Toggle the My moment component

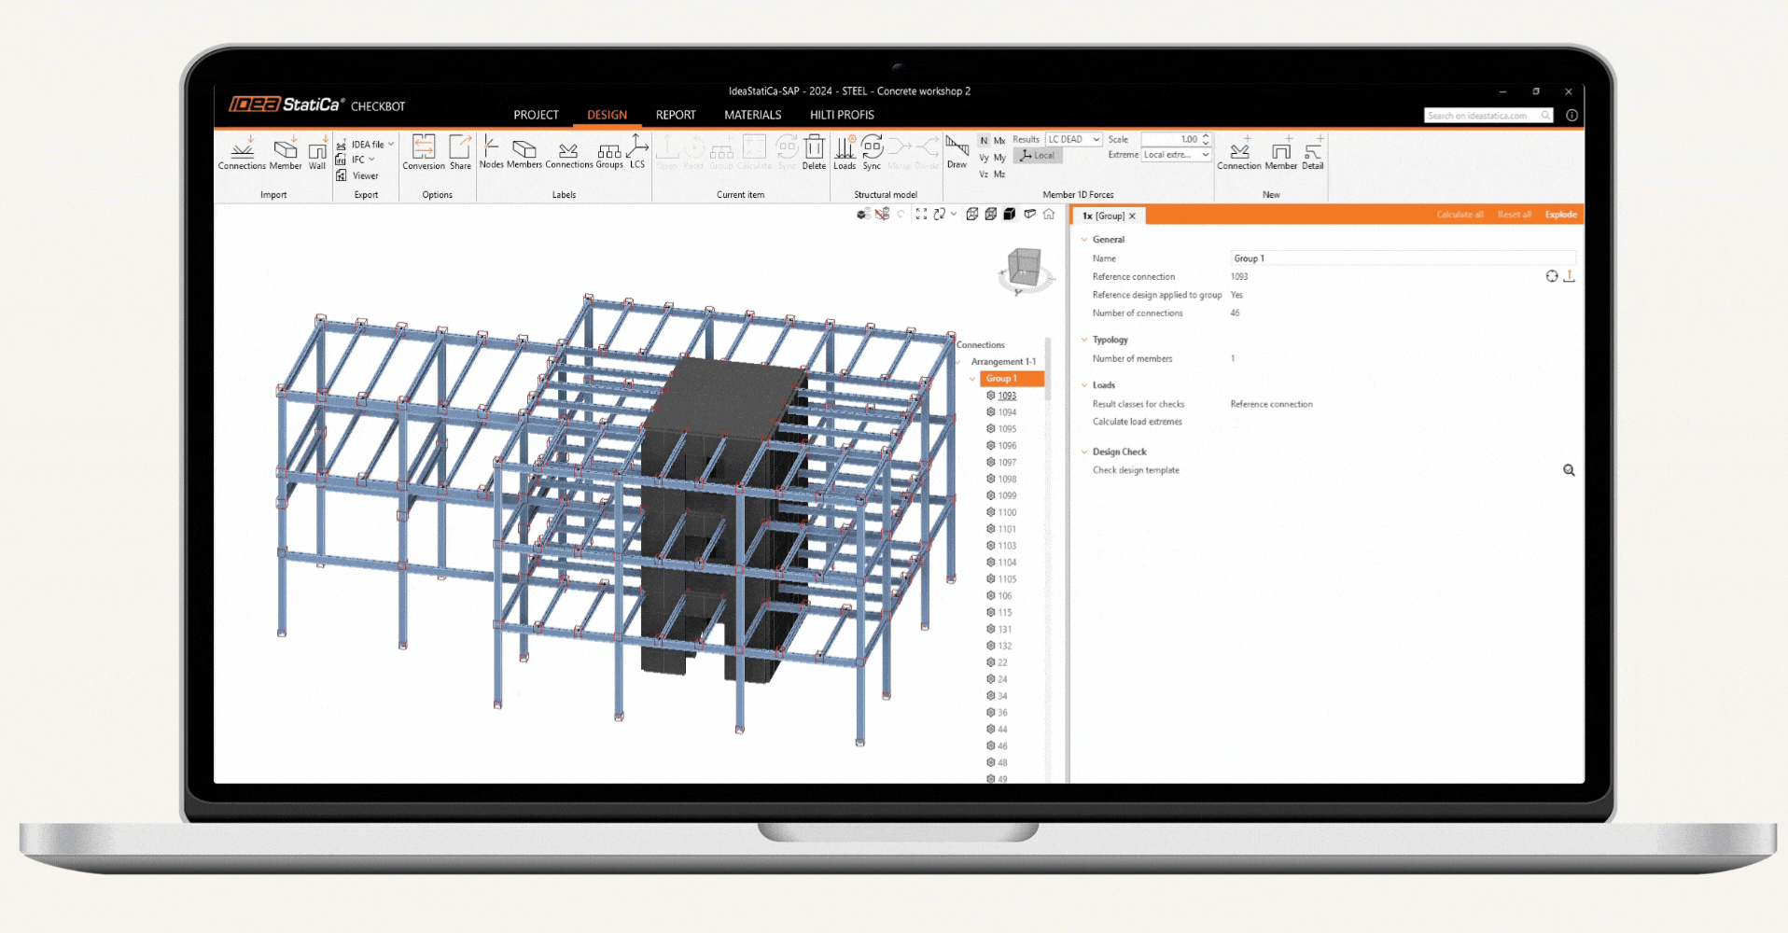tap(999, 158)
